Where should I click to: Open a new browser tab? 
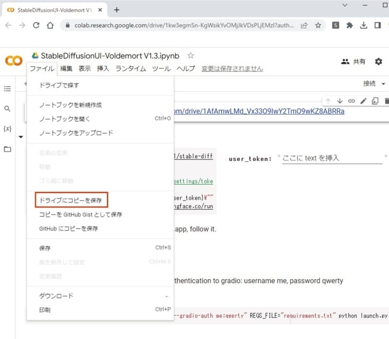click(117, 10)
